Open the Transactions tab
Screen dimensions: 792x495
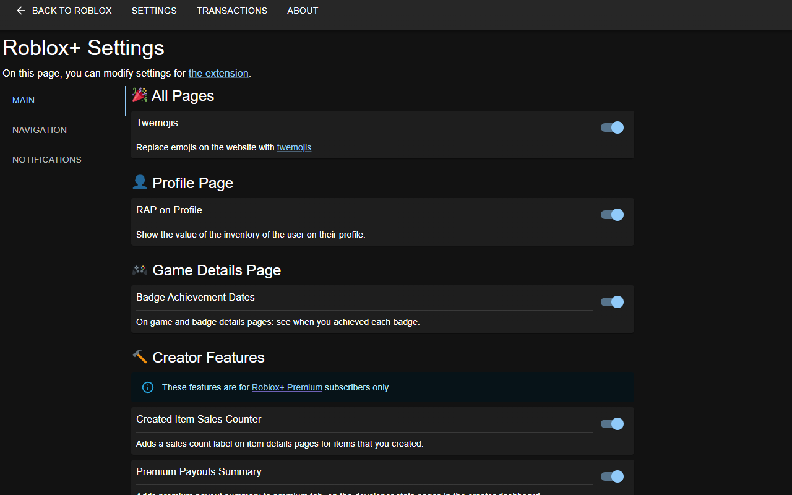click(232, 11)
